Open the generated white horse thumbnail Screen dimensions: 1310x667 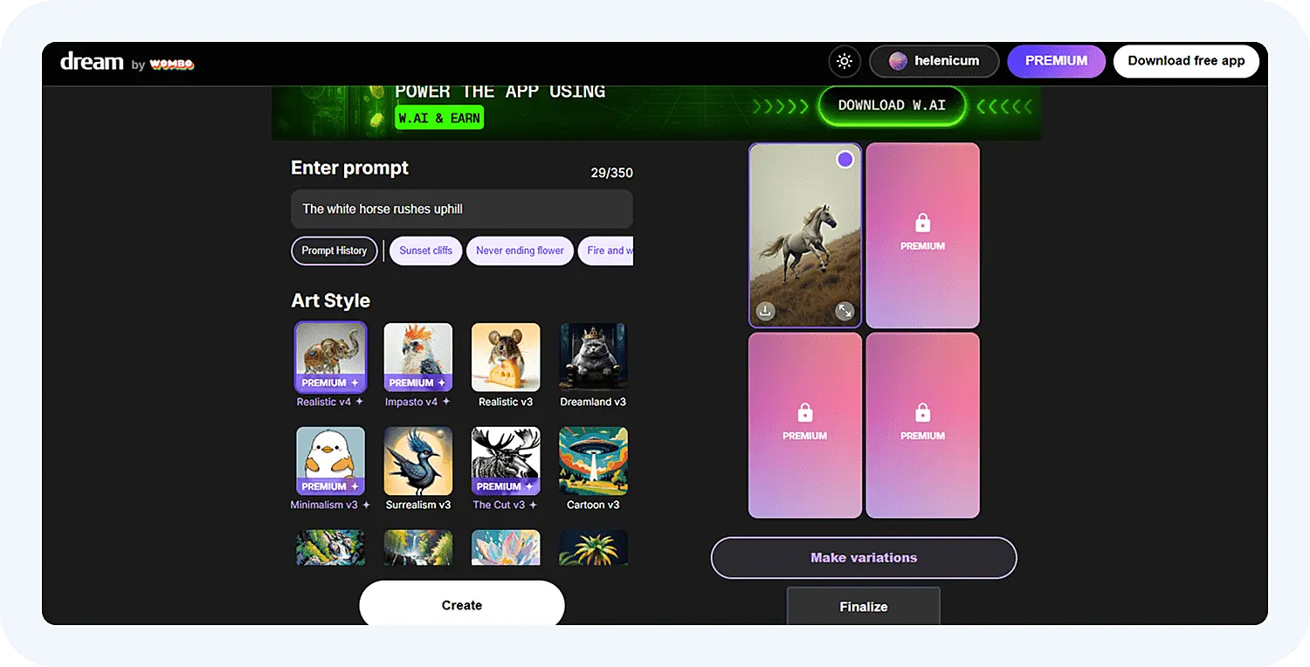tap(805, 236)
